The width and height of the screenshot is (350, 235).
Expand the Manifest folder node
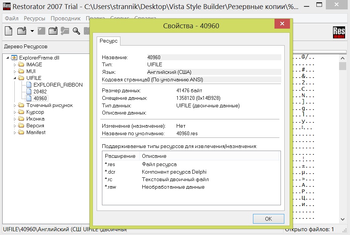(15, 133)
